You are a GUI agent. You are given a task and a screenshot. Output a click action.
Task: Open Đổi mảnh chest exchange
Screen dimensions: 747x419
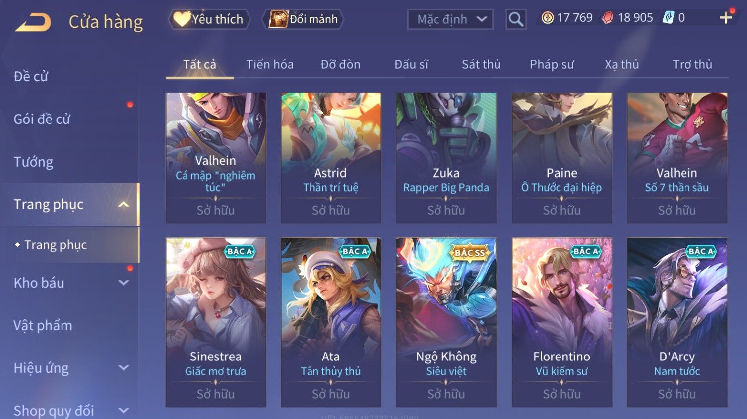pyautogui.click(x=303, y=19)
